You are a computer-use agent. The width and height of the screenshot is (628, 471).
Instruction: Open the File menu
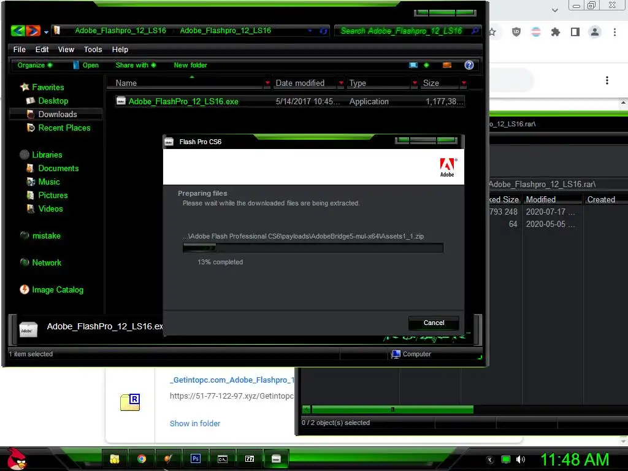[19, 49]
